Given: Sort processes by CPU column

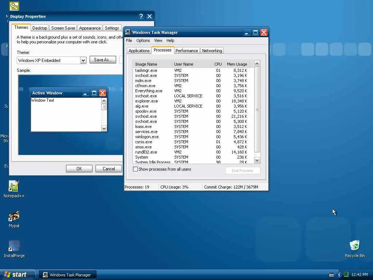Looking at the screenshot, I should click(218, 64).
